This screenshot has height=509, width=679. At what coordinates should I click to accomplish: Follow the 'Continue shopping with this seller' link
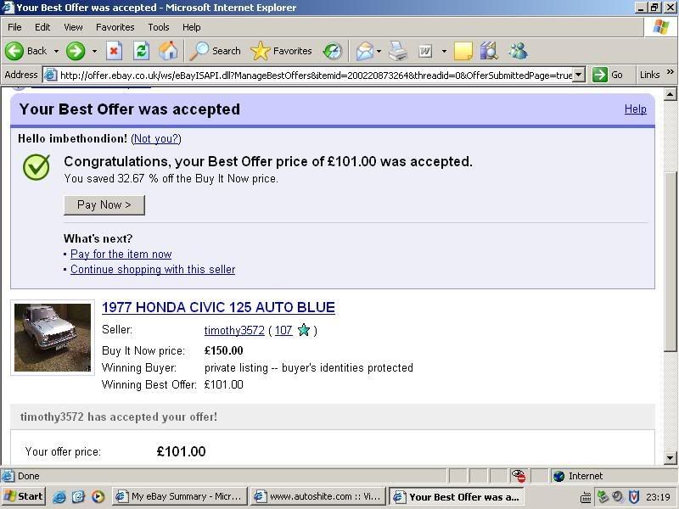(153, 269)
